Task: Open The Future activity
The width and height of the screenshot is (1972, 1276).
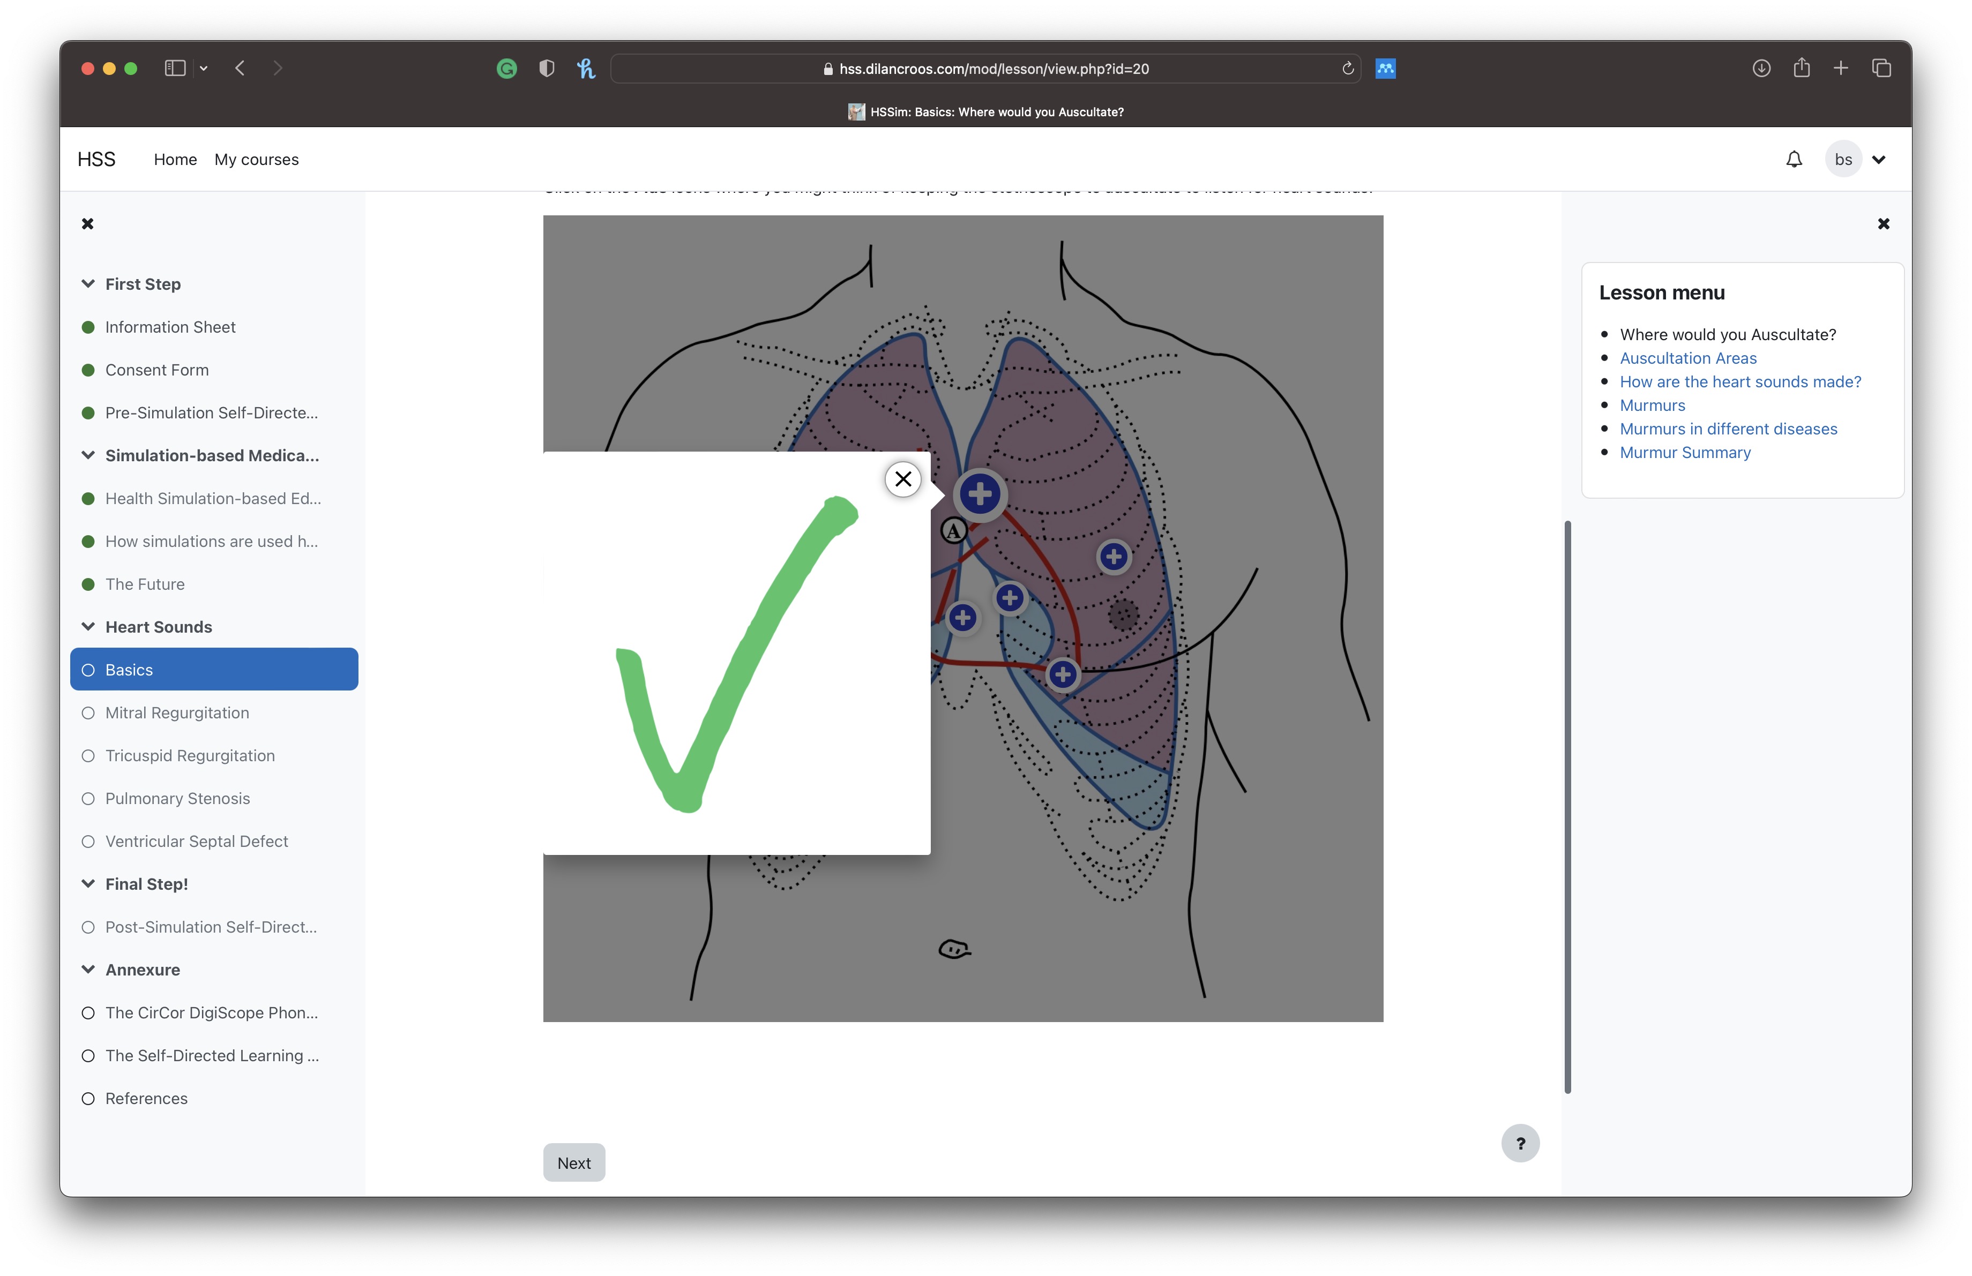Action: [145, 584]
